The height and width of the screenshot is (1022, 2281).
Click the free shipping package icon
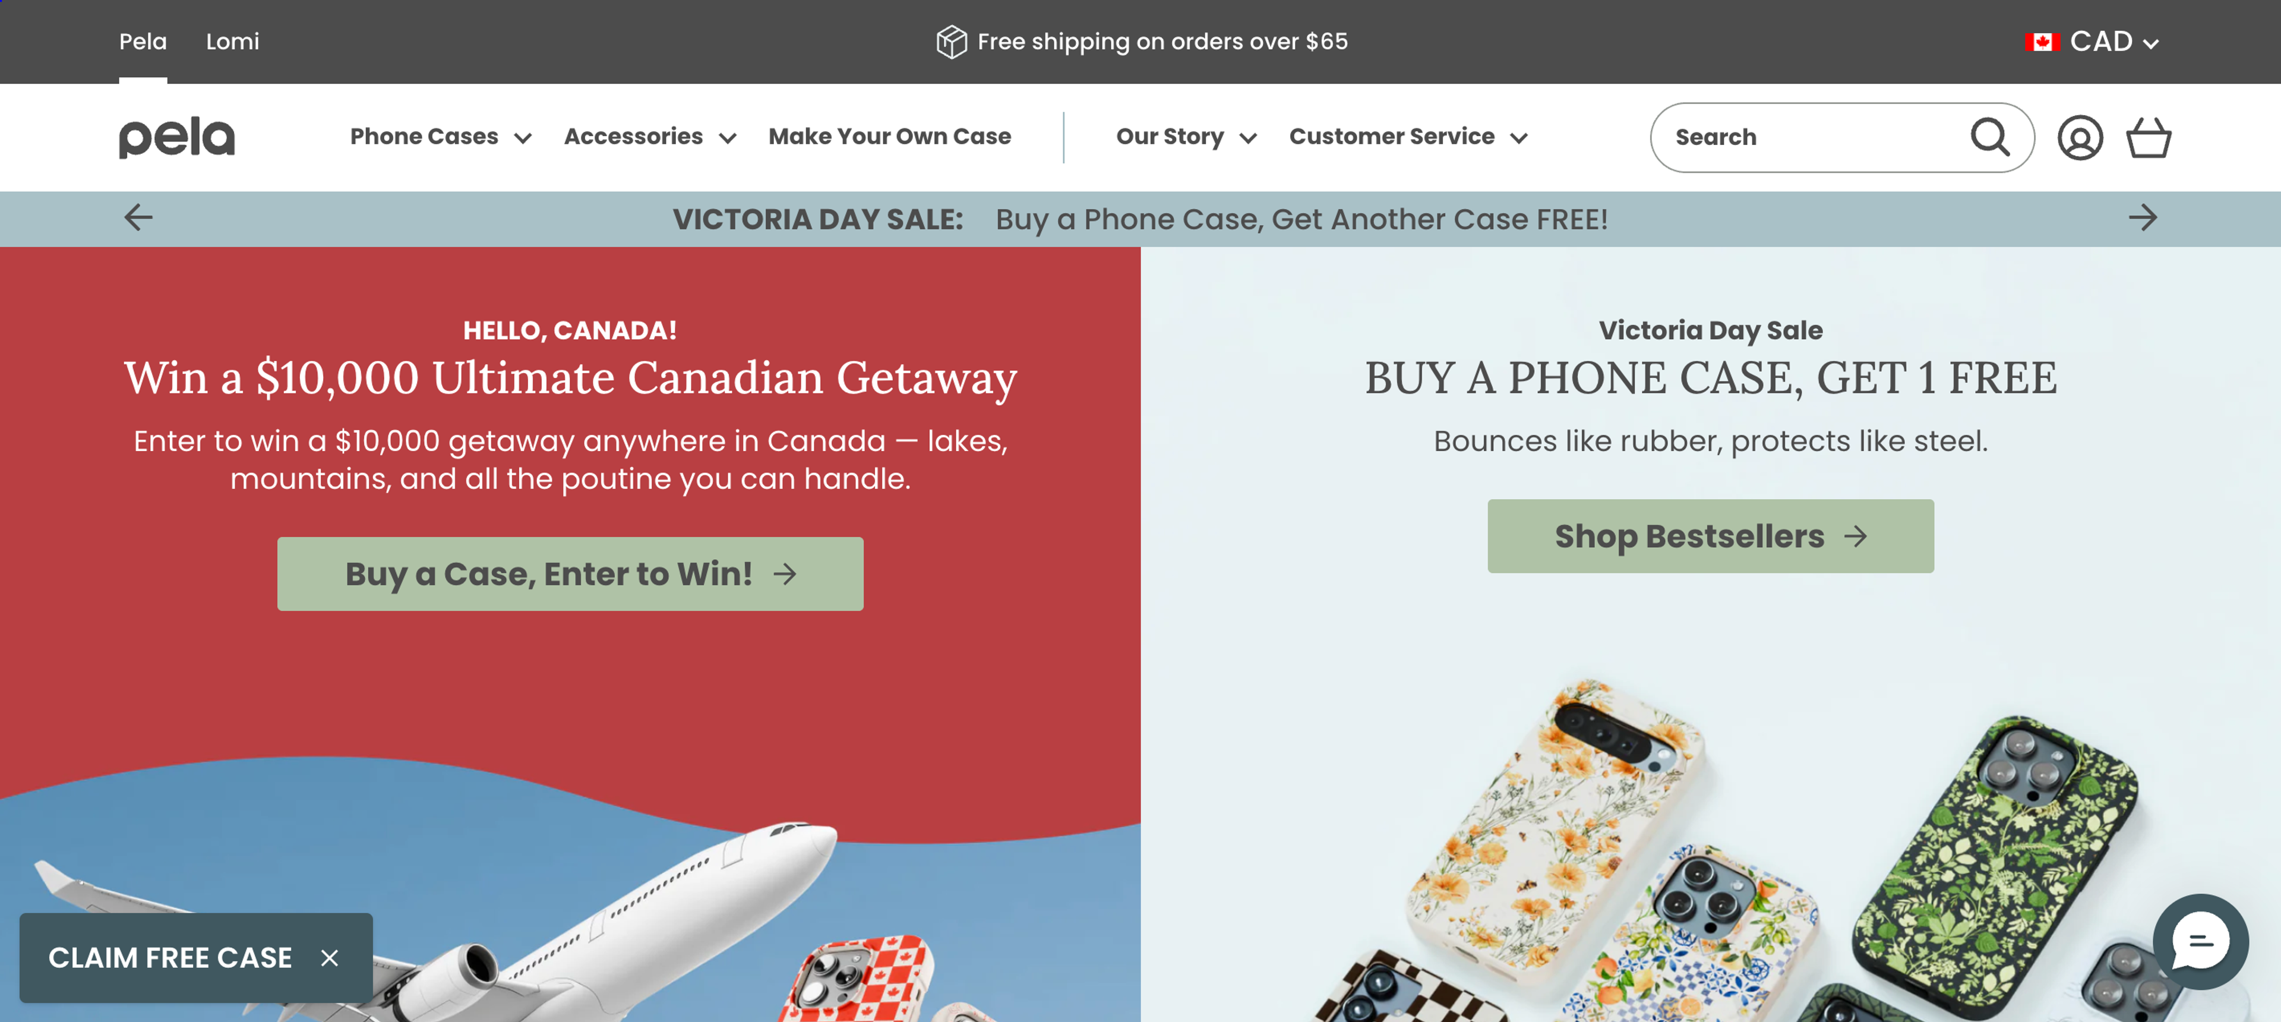point(950,41)
